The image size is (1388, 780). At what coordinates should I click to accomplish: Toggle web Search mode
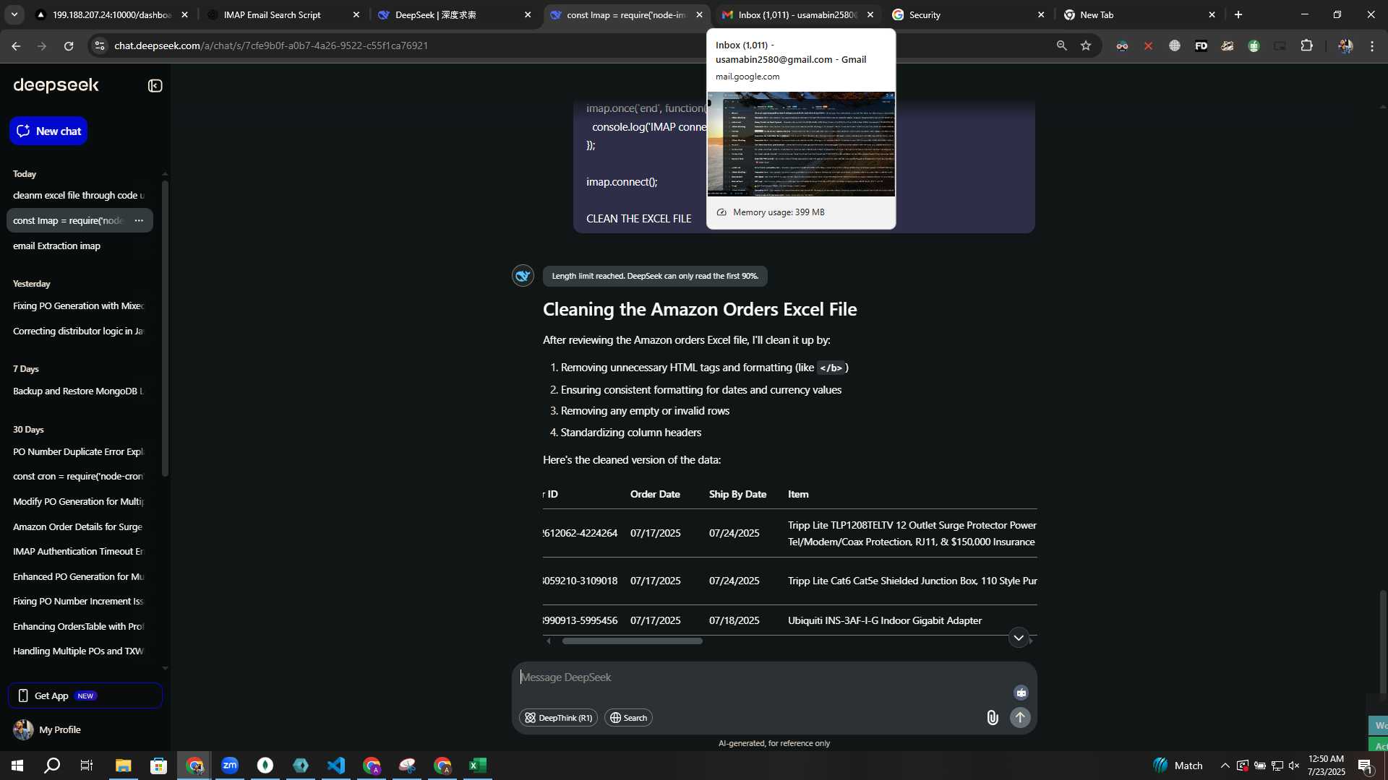[x=628, y=717]
